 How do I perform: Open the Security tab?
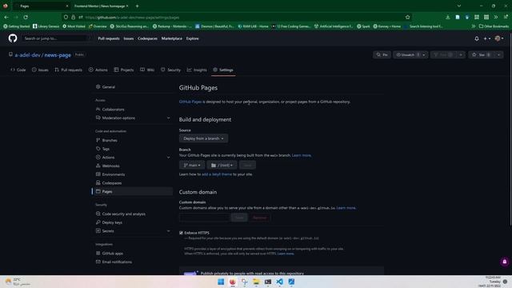point(170,70)
